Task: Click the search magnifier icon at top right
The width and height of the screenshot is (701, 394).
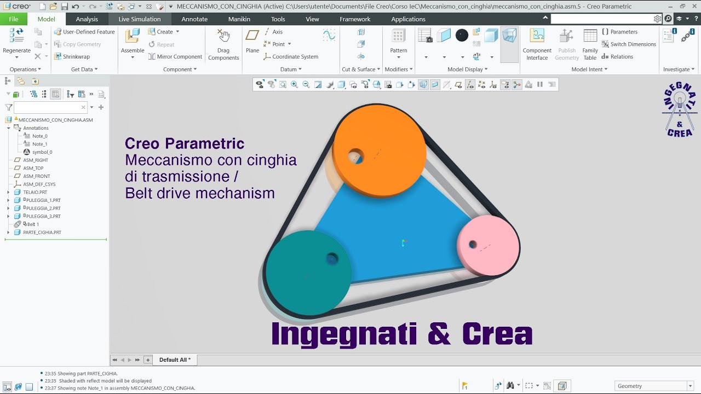Action: tap(668, 19)
